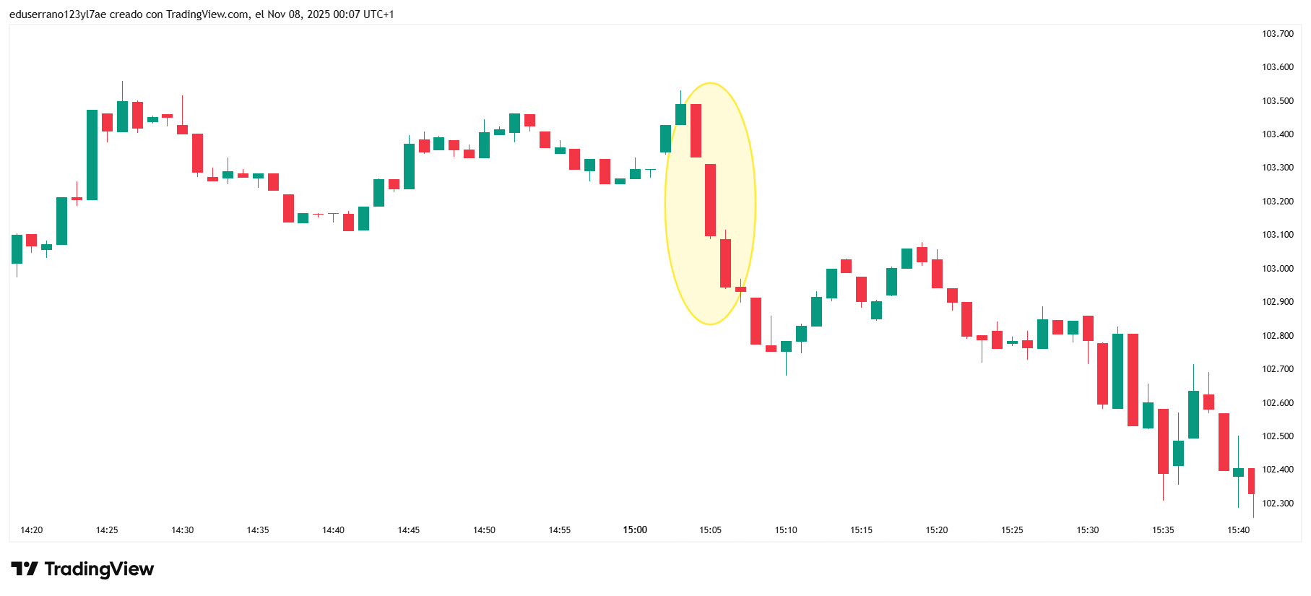Open the TradingView.com attribution caption
Screen dimensions: 1311x596
pyautogui.click(x=202, y=14)
